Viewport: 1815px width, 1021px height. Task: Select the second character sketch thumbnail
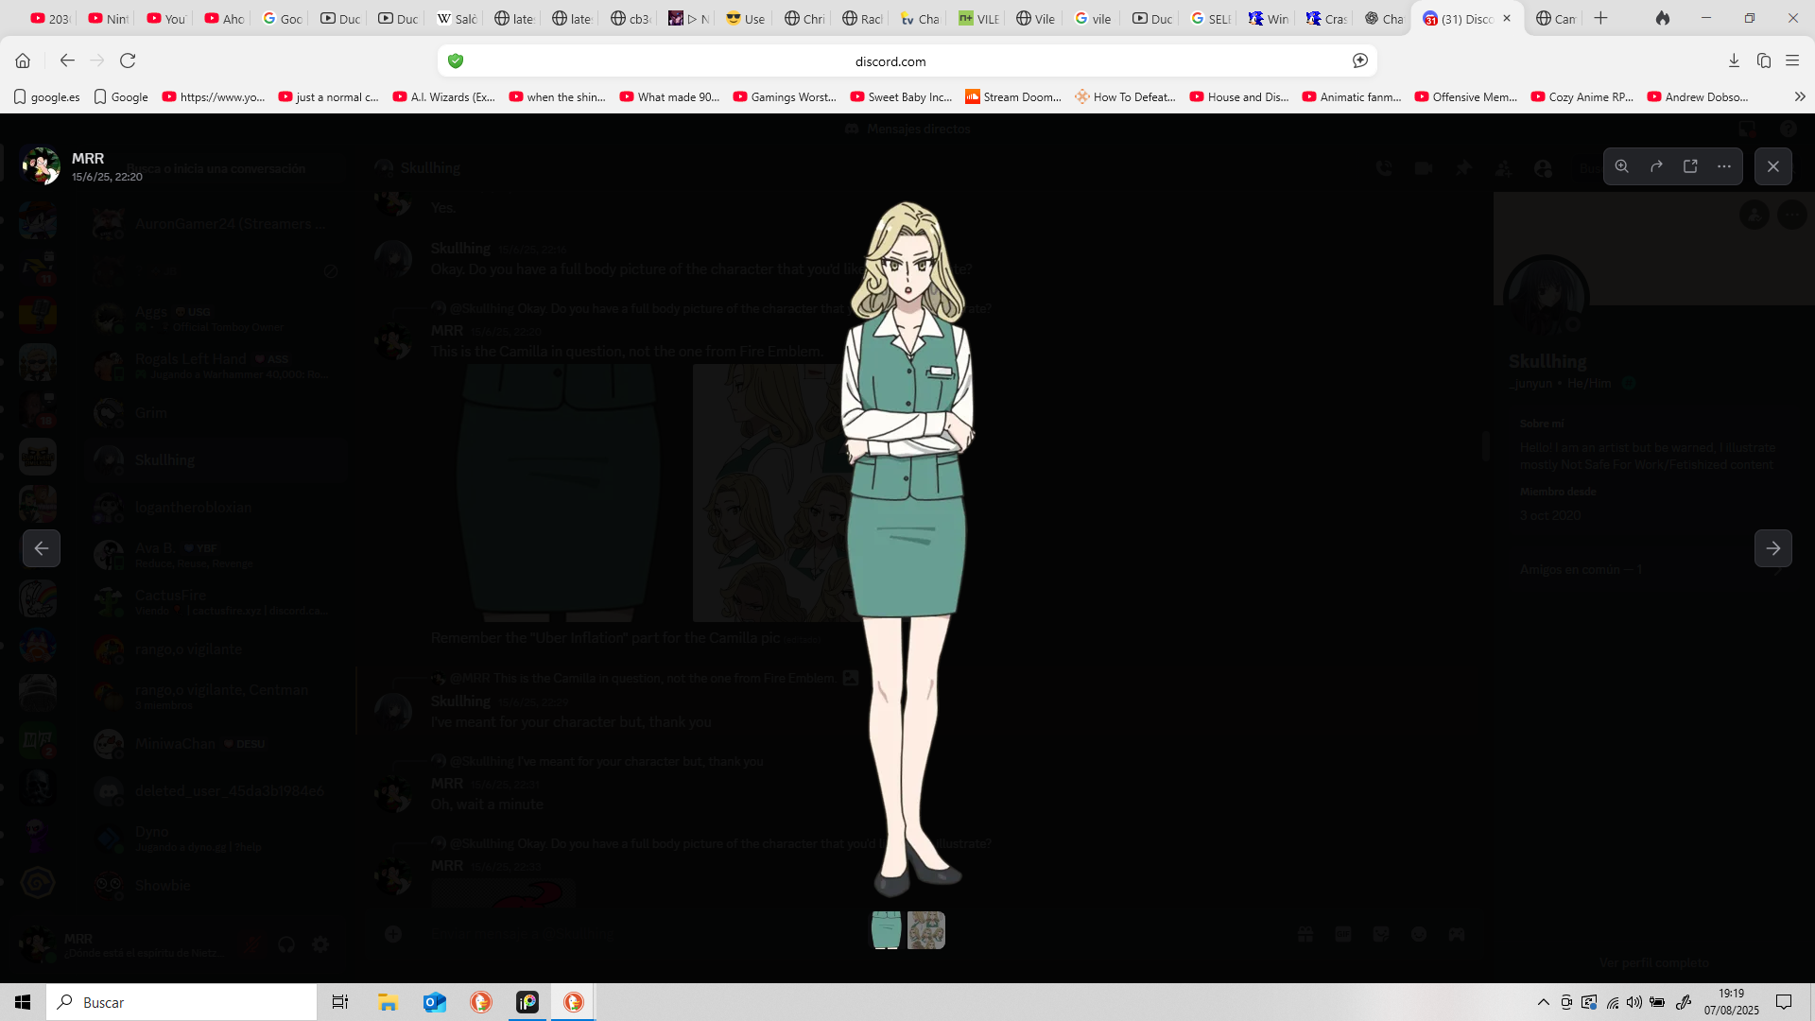click(x=926, y=930)
